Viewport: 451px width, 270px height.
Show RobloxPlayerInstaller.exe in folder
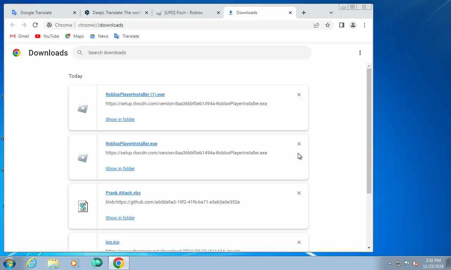click(120, 169)
